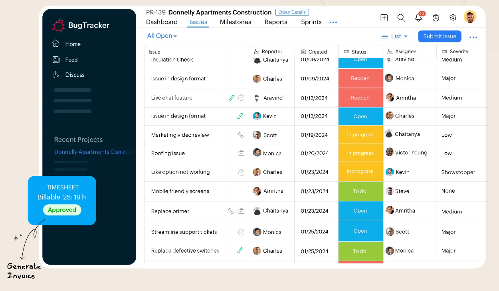Click the Home icon in sidebar
This screenshot has width=499, height=291.
(56, 44)
